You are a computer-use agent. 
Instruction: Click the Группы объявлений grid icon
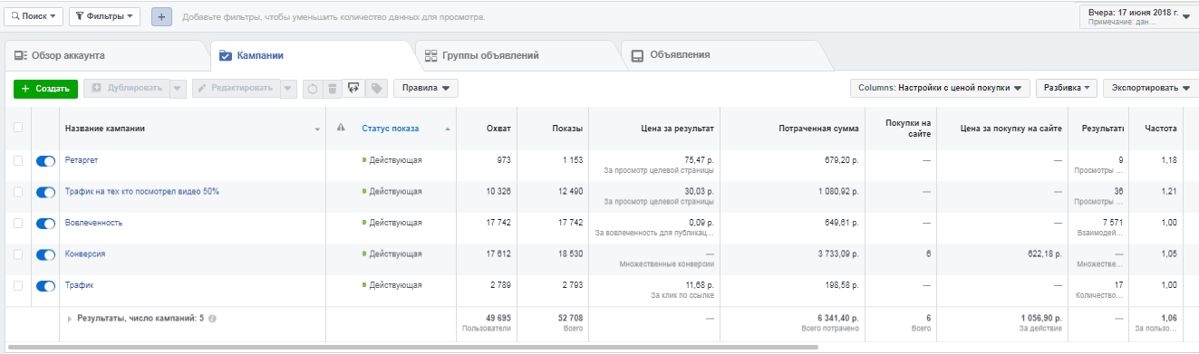tap(430, 56)
